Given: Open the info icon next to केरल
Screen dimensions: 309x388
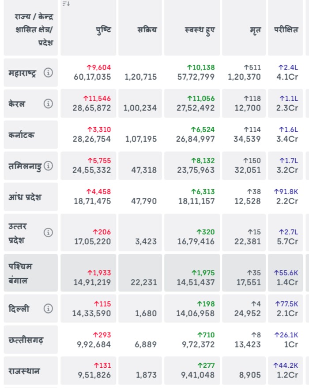Looking at the screenshot, I should 48,103.
